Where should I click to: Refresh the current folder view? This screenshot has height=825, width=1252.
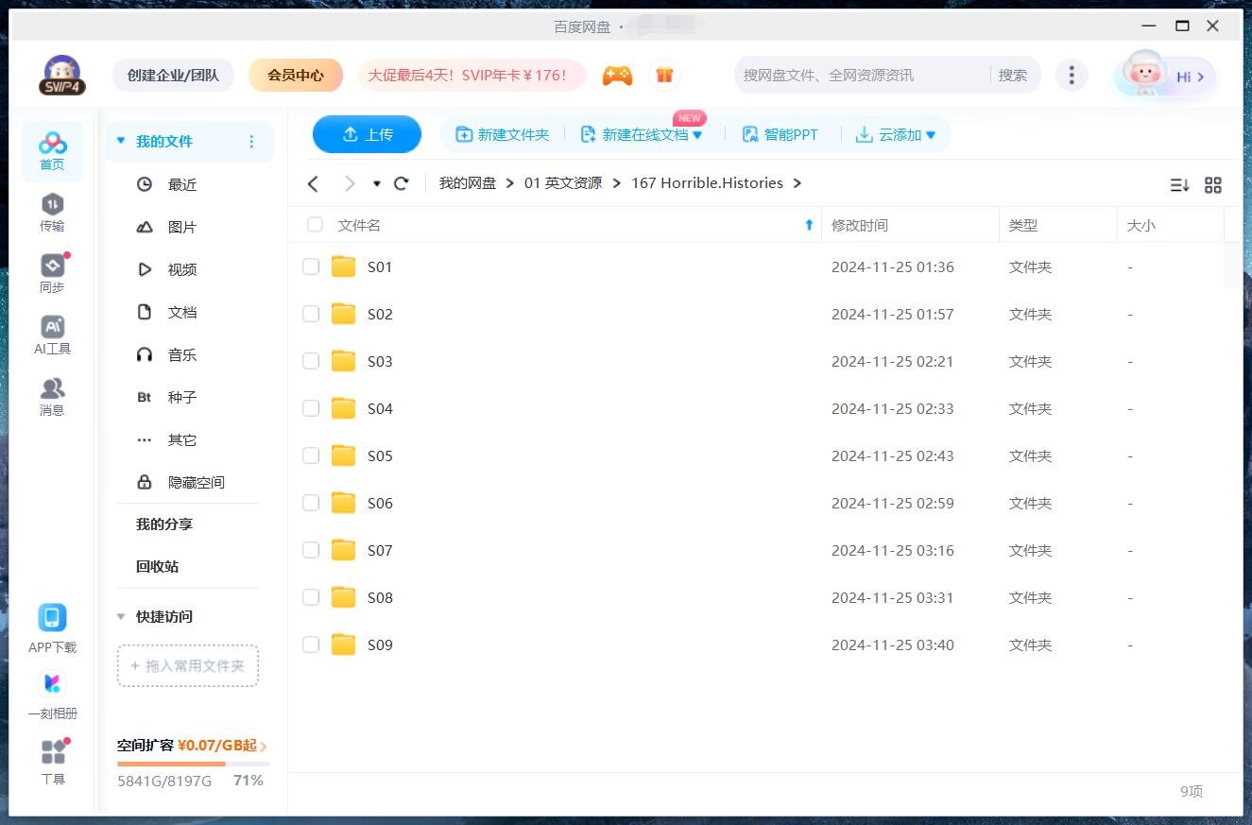click(x=401, y=183)
